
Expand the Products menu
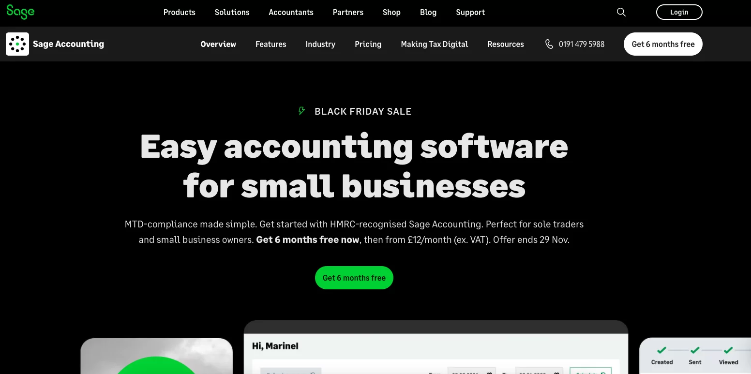pyautogui.click(x=180, y=12)
